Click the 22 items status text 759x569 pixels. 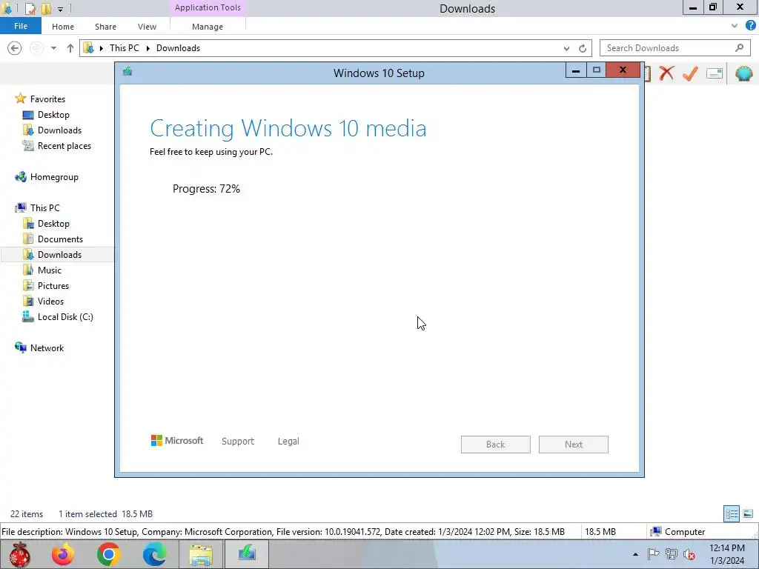27,514
